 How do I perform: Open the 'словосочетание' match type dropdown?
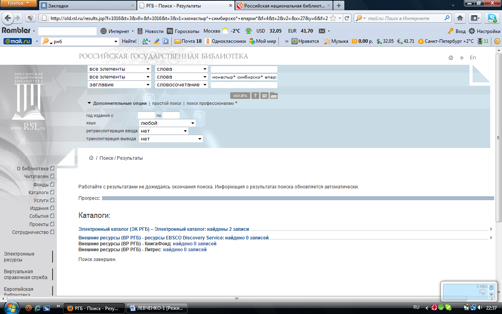pyautogui.click(x=181, y=85)
